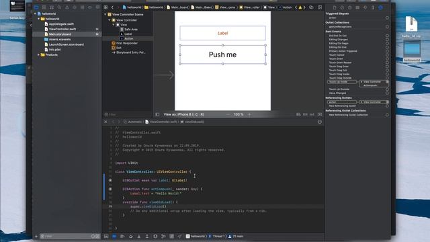Screen dimensions: 430x242
Task: Open the Symbol navigator tab
Action: click(52, 7)
